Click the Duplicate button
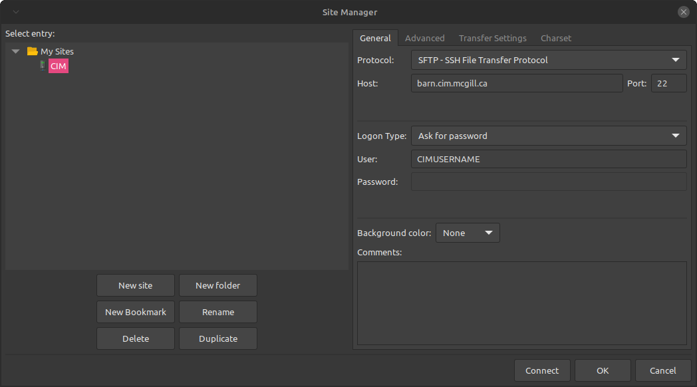Image resolution: width=697 pixels, height=387 pixels. pos(217,338)
